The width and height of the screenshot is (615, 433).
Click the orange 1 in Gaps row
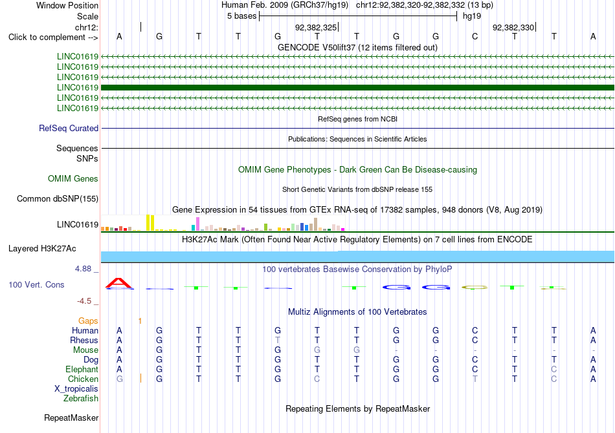140,321
